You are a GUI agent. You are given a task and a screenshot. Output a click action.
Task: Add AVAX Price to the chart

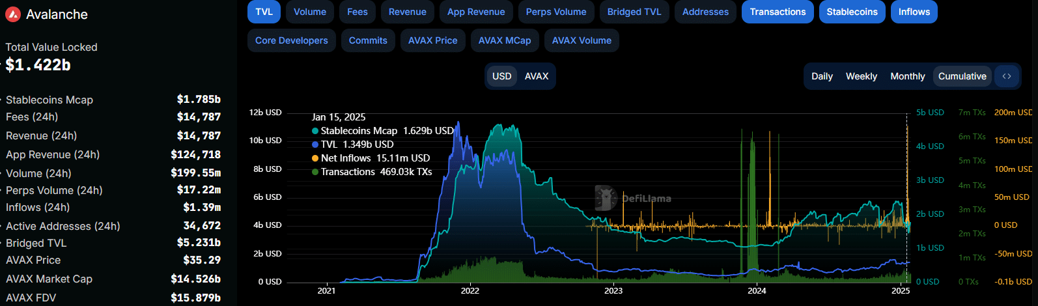(432, 40)
